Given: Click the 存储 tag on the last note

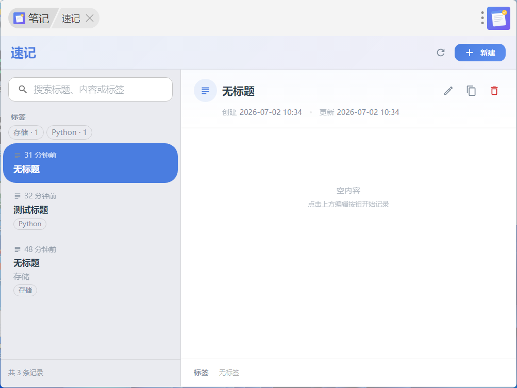Looking at the screenshot, I should [25, 291].
